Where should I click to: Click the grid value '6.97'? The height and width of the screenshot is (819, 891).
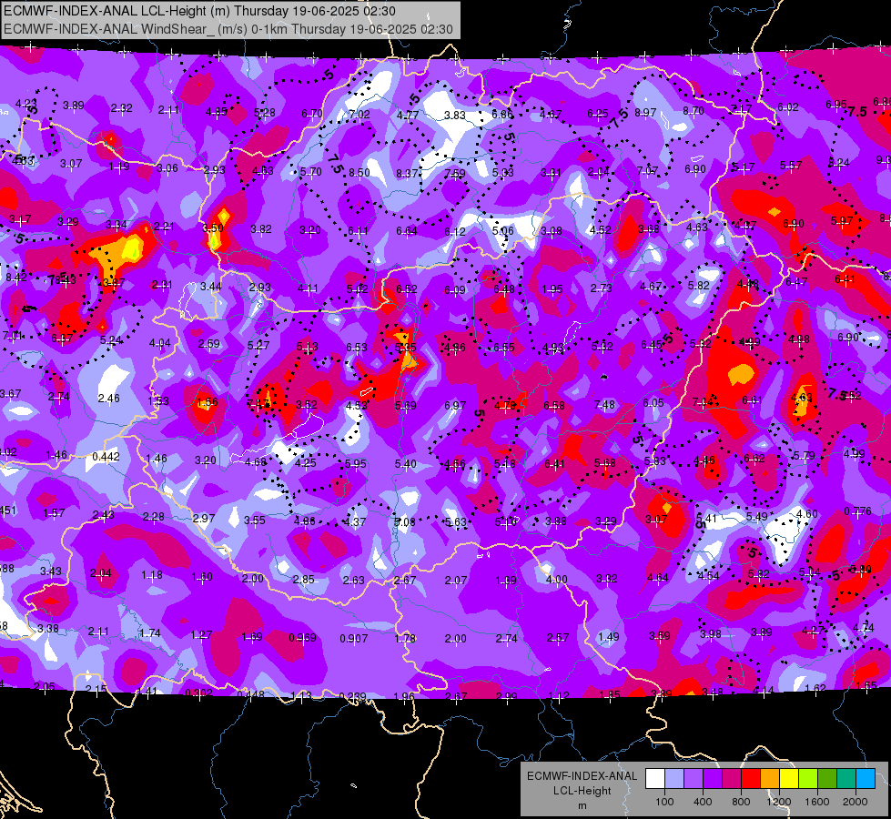point(455,405)
